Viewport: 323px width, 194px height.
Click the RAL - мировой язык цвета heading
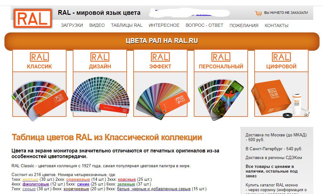99,13
